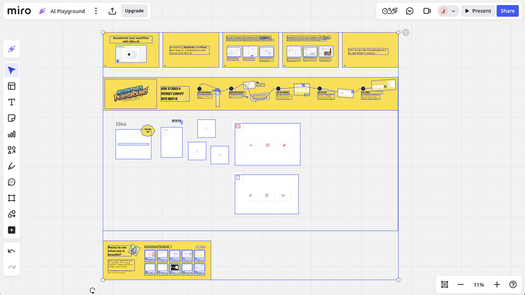Image resolution: width=525 pixels, height=295 pixels.
Task: Select the 'Accelerate your workflow with Miro AI' frame
Action: coord(131,50)
